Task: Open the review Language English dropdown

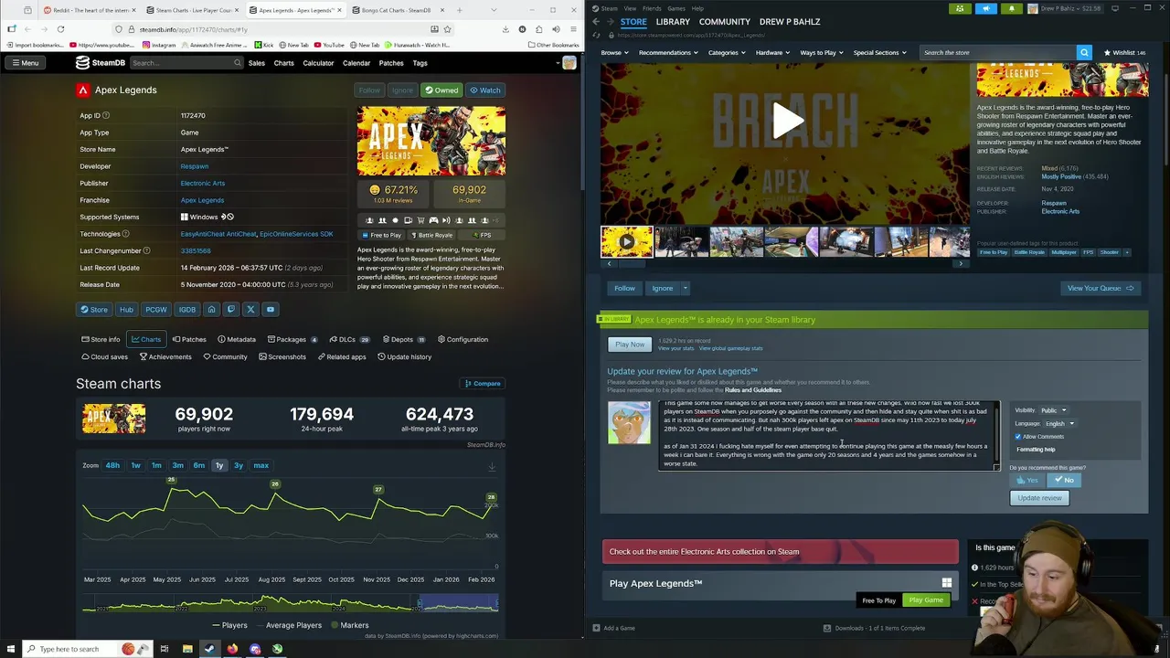Action: pyautogui.click(x=1059, y=423)
